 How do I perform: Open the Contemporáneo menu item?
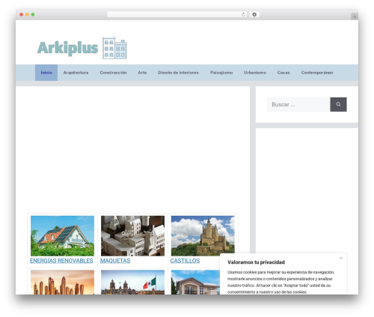pos(317,73)
